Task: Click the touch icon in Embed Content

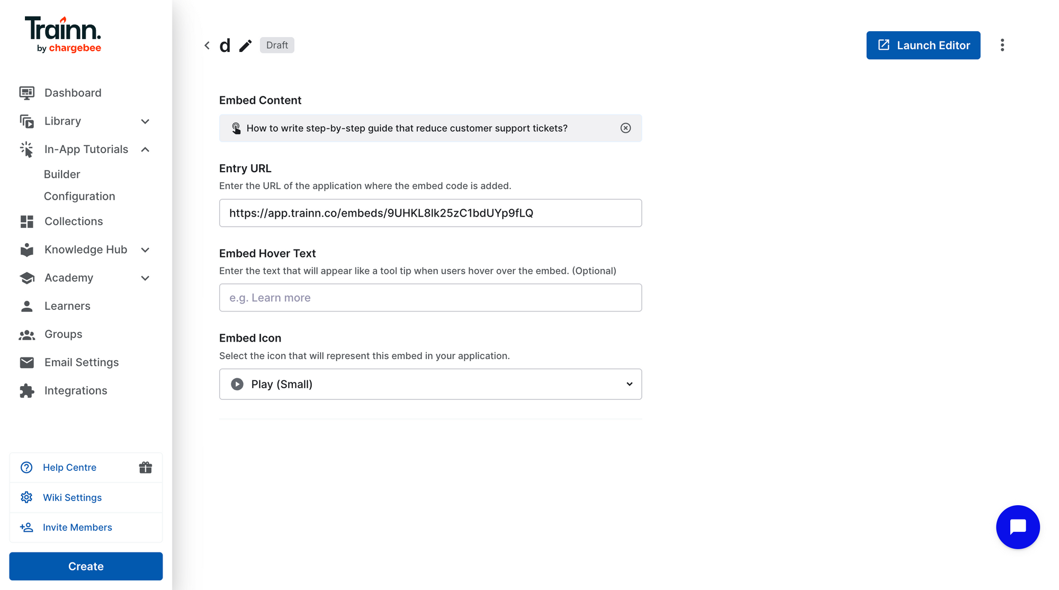Action: tap(236, 128)
